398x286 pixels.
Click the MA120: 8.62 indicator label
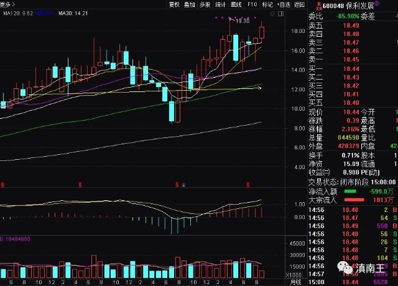click(17, 14)
